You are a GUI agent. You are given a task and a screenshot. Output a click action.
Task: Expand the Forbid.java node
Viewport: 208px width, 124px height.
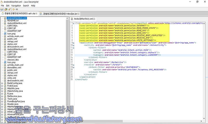2,86
